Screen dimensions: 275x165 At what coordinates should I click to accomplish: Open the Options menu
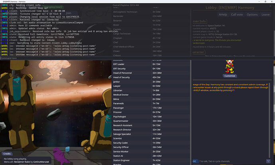(252, 15)
